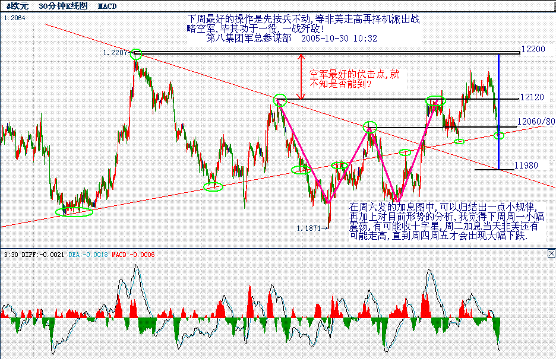Select the 12060/80 level label
This screenshot has height=359, width=556.
click(x=536, y=122)
